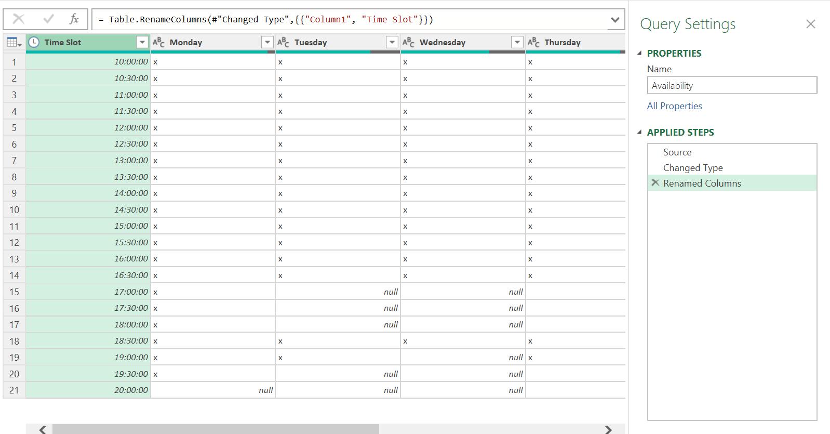Click the 14:30:00 time slot cell
Image resolution: width=830 pixels, height=434 pixels.
(x=88, y=209)
